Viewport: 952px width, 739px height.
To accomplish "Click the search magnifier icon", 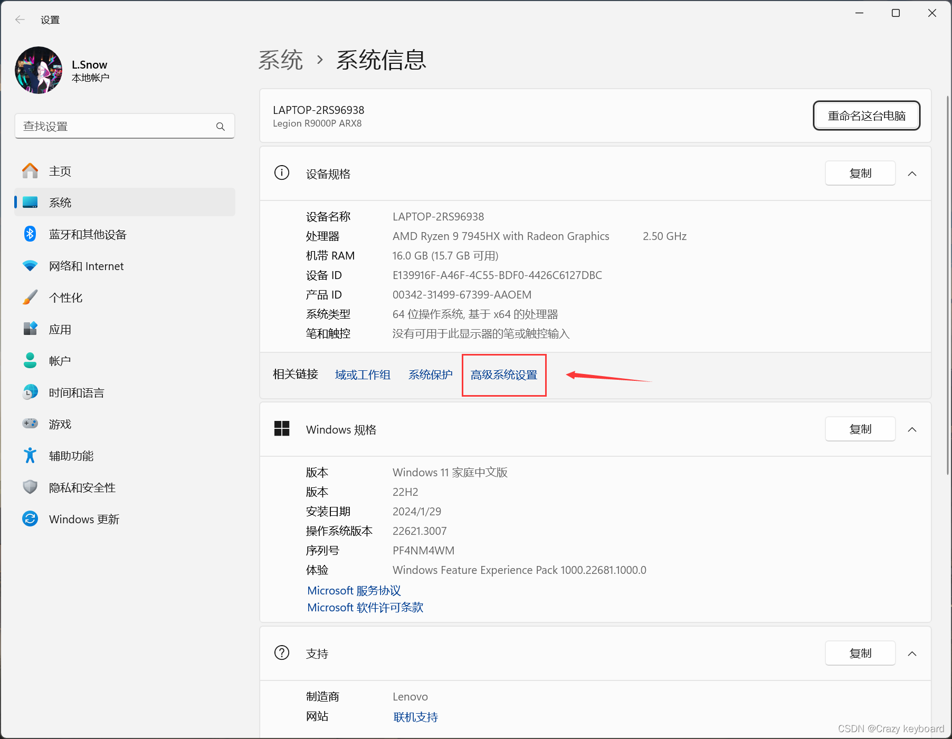I will [x=221, y=127].
